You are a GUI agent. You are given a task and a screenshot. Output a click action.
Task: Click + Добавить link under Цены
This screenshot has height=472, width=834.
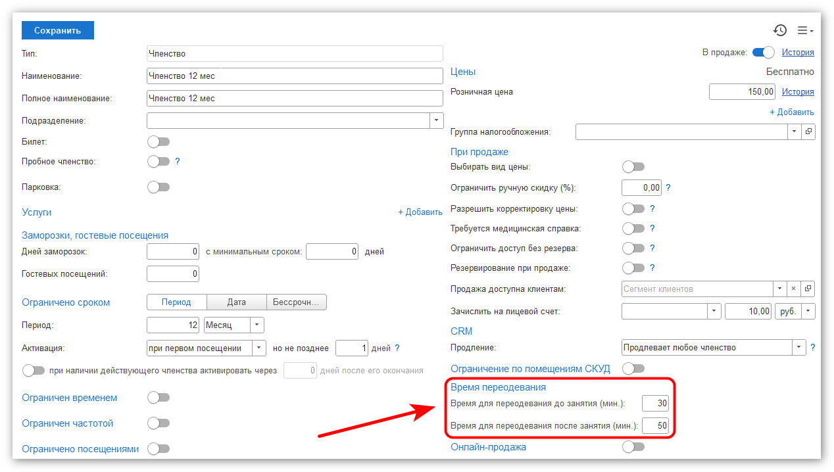tap(792, 112)
